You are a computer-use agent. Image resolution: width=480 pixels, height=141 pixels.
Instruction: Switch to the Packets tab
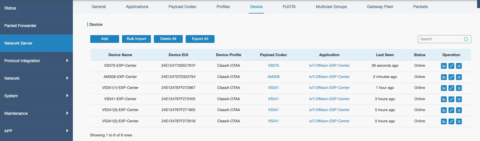pos(420,7)
